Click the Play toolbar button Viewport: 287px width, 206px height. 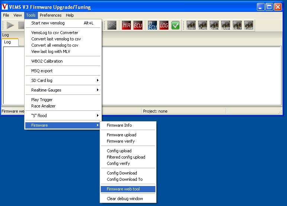(10, 25)
